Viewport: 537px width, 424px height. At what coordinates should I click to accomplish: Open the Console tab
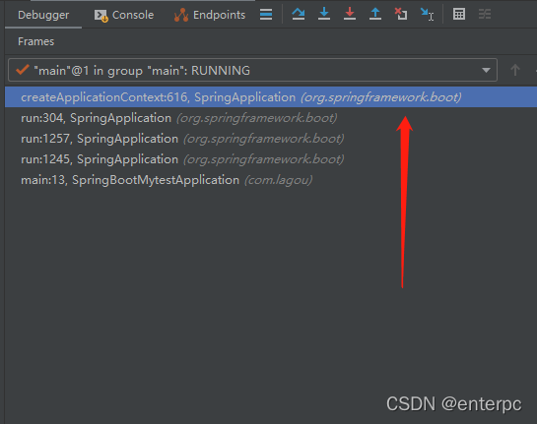(x=124, y=15)
